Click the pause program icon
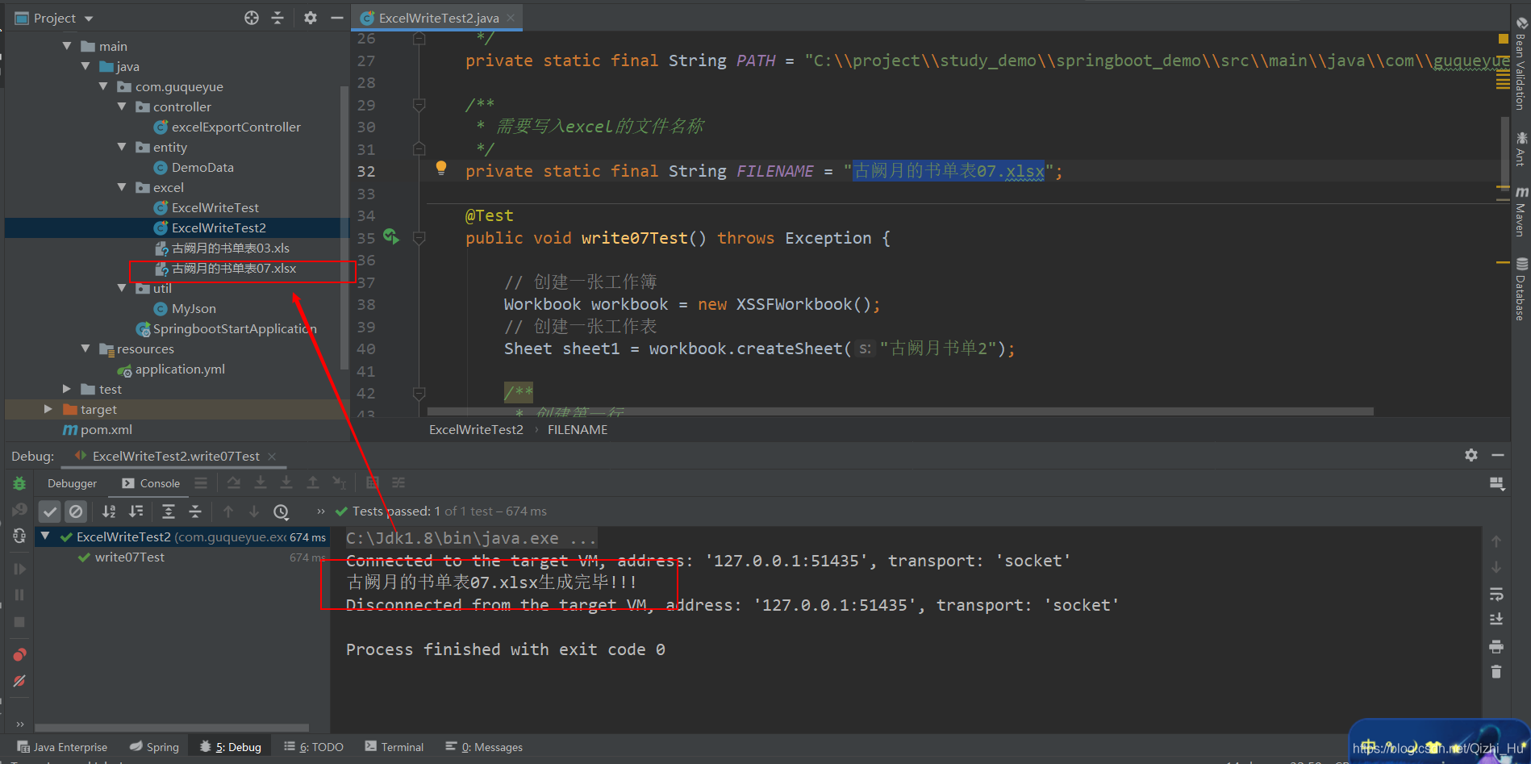The width and height of the screenshot is (1531, 764). 19,595
